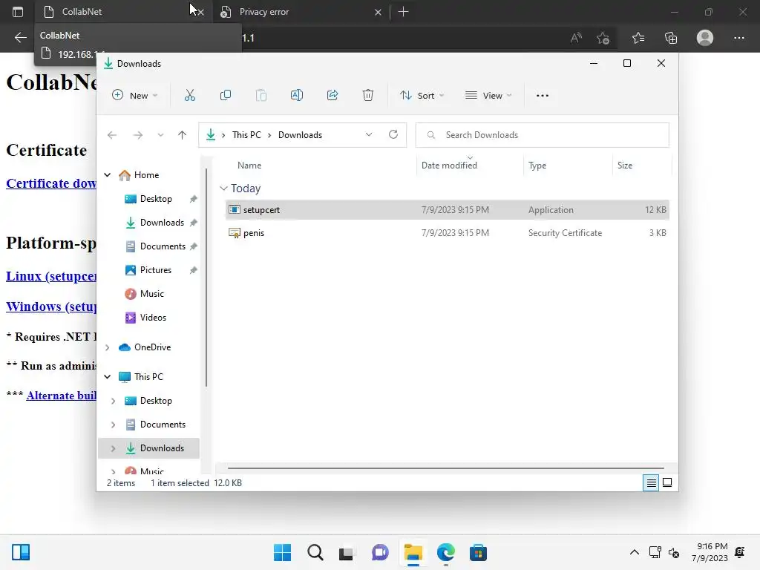
Task: Select the Security Certificate file row
Action: pyautogui.click(x=447, y=233)
